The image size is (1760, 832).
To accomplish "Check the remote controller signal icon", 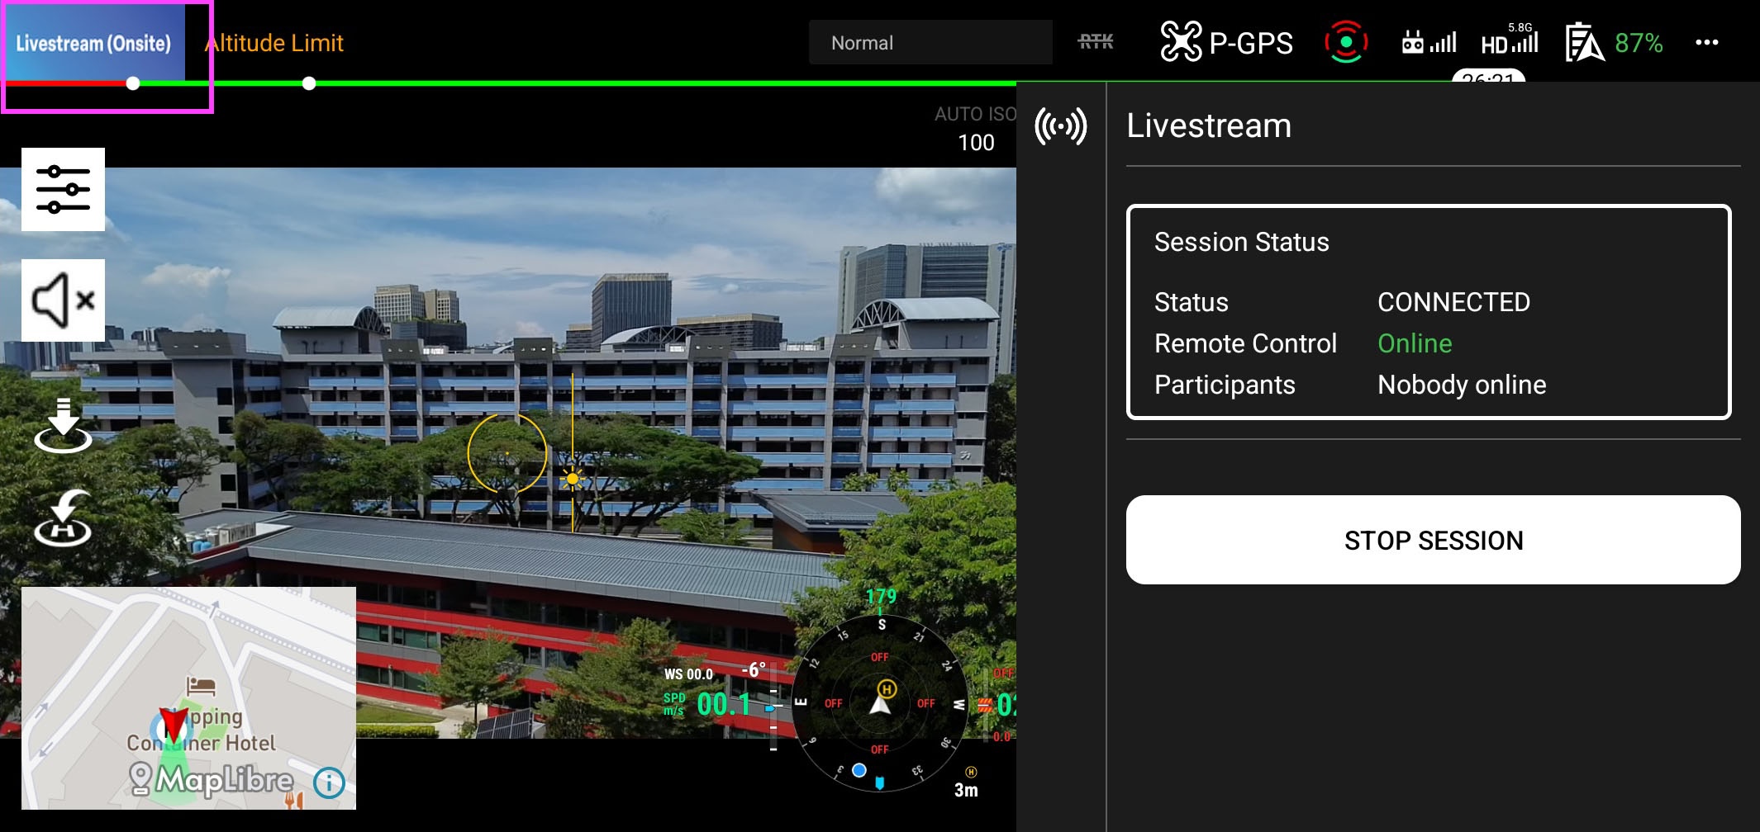I will [x=1429, y=42].
